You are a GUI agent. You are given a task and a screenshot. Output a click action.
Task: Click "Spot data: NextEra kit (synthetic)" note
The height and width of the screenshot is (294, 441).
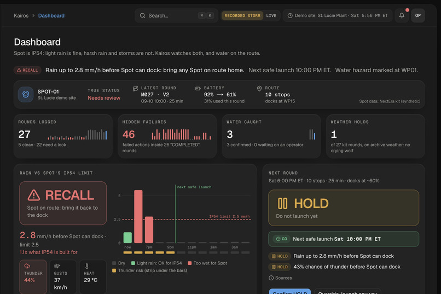[390, 101]
